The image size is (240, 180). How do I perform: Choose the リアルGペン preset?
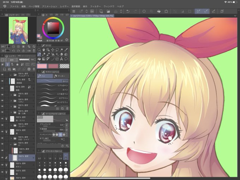53,85
